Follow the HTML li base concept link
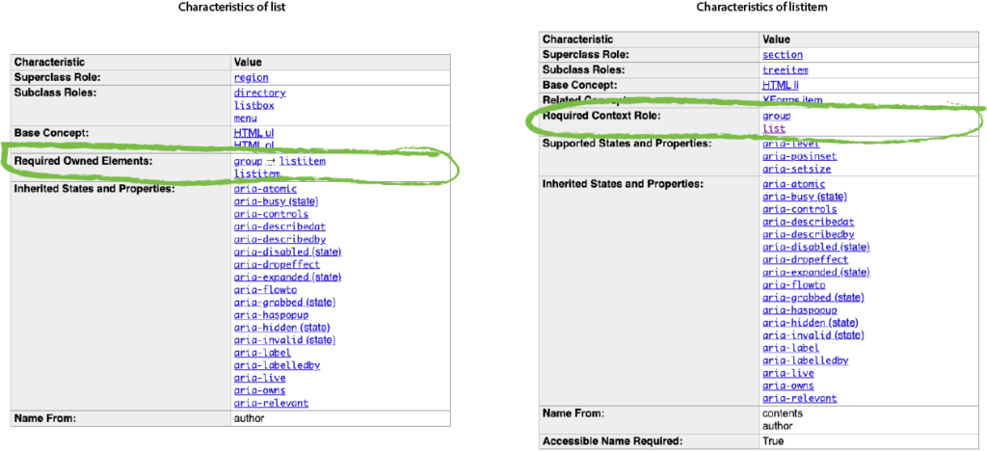This screenshot has height=451, width=987. (781, 85)
